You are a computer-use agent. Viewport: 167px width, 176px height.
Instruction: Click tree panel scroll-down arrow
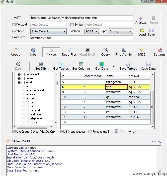tap(56, 123)
